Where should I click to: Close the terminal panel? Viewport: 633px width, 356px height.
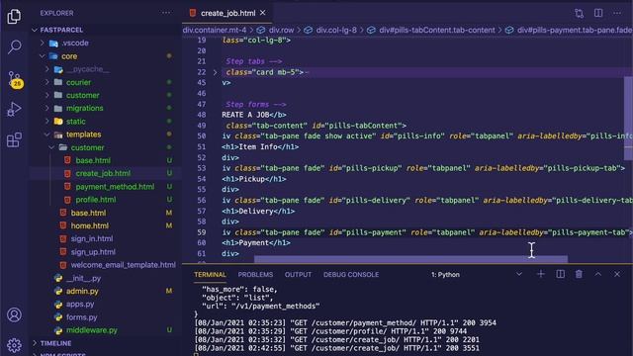coord(617,274)
